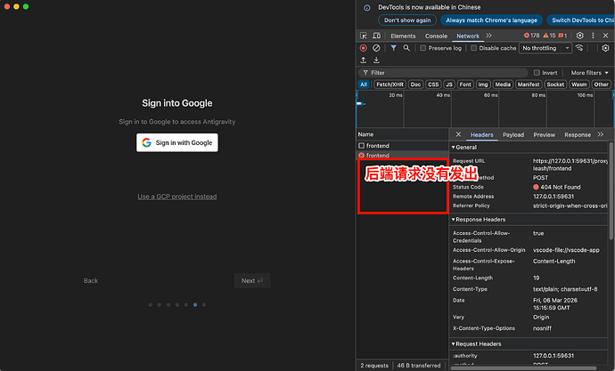Open the network search magnifier
The image size is (615, 371).
pos(406,48)
